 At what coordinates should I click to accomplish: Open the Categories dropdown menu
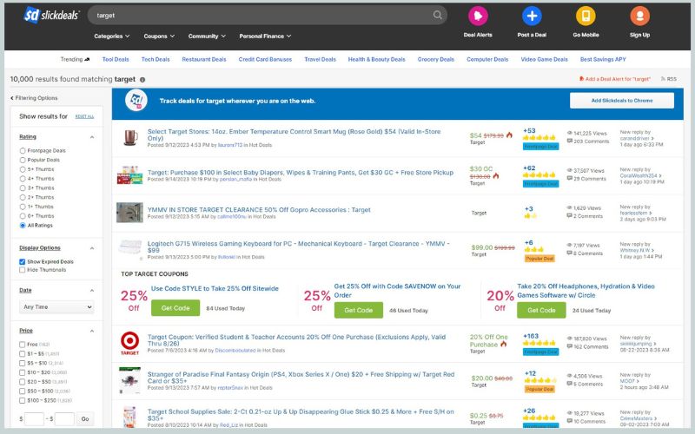pyautogui.click(x=112, y=36)
